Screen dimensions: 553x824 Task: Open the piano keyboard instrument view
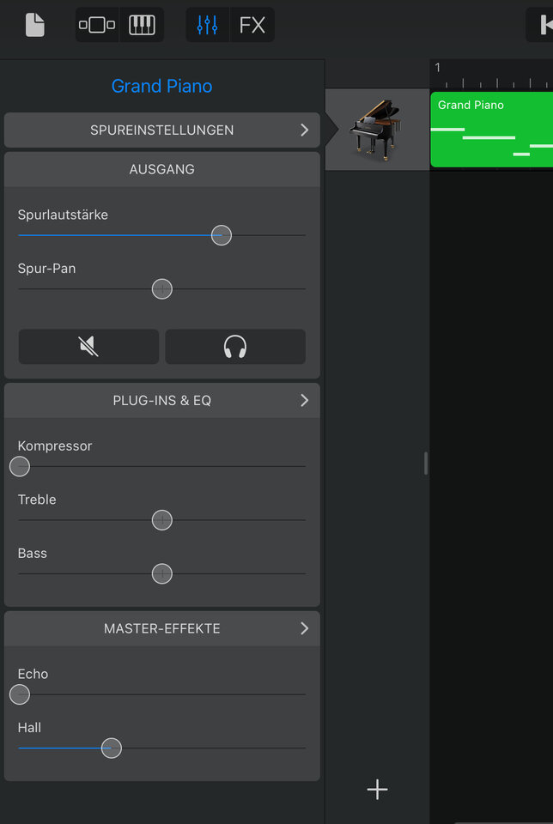pos(142,25)
